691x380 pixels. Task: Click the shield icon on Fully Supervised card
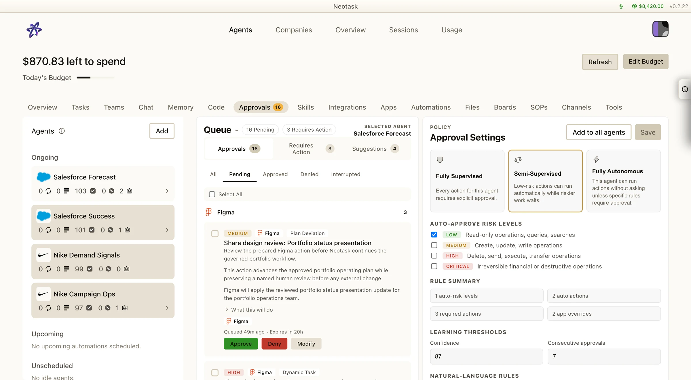coord(440,160)
